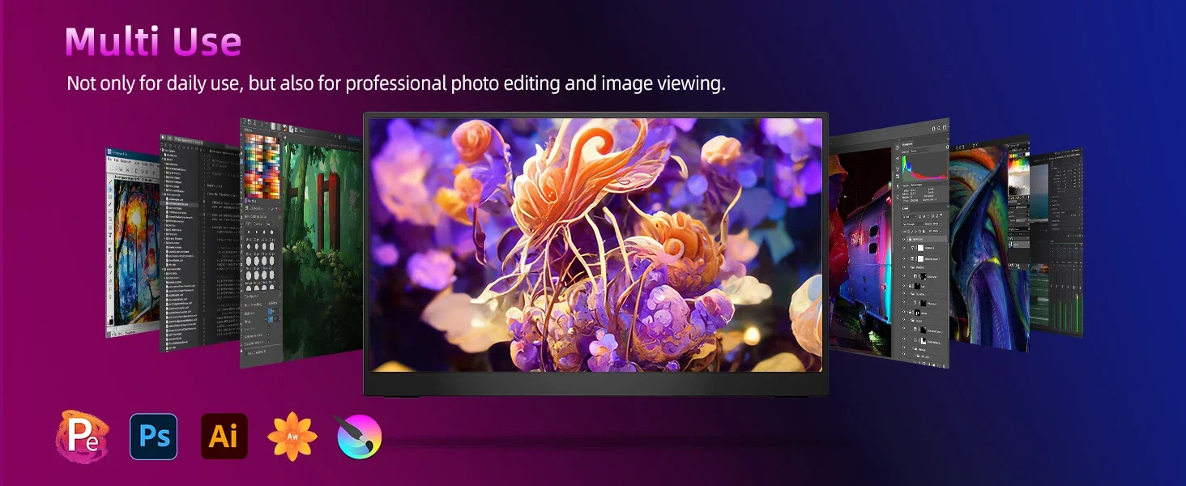Image resolution: width=1186 pixels, height=486 pixels.
Task: Click the abstract blue swirl painting canvas
Action: tap(979, 247)
